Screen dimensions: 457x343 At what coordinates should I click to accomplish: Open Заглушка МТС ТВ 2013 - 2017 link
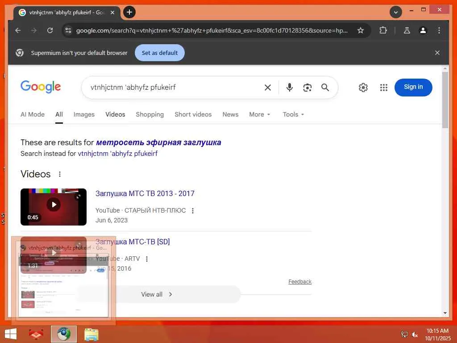click(x=145, y=193)
